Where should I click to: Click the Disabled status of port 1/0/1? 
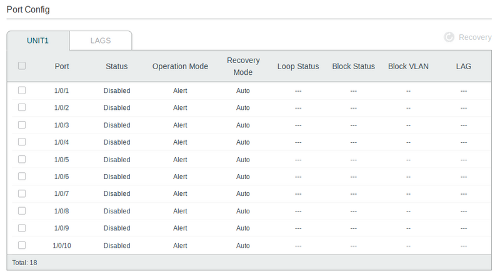coord(117,90)
